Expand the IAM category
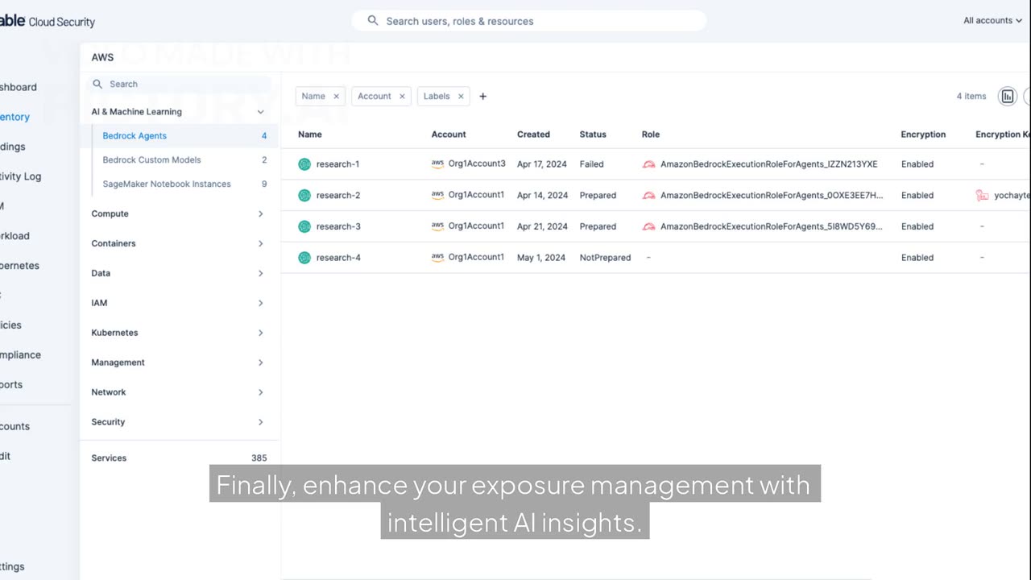The width and height of the screenshot is (1031, 580). pos(260,304)
